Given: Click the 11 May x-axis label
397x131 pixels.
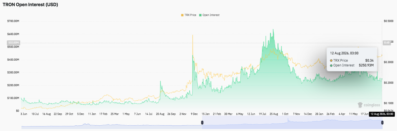Looking at the screenshot, I should [x=353, y=114].
